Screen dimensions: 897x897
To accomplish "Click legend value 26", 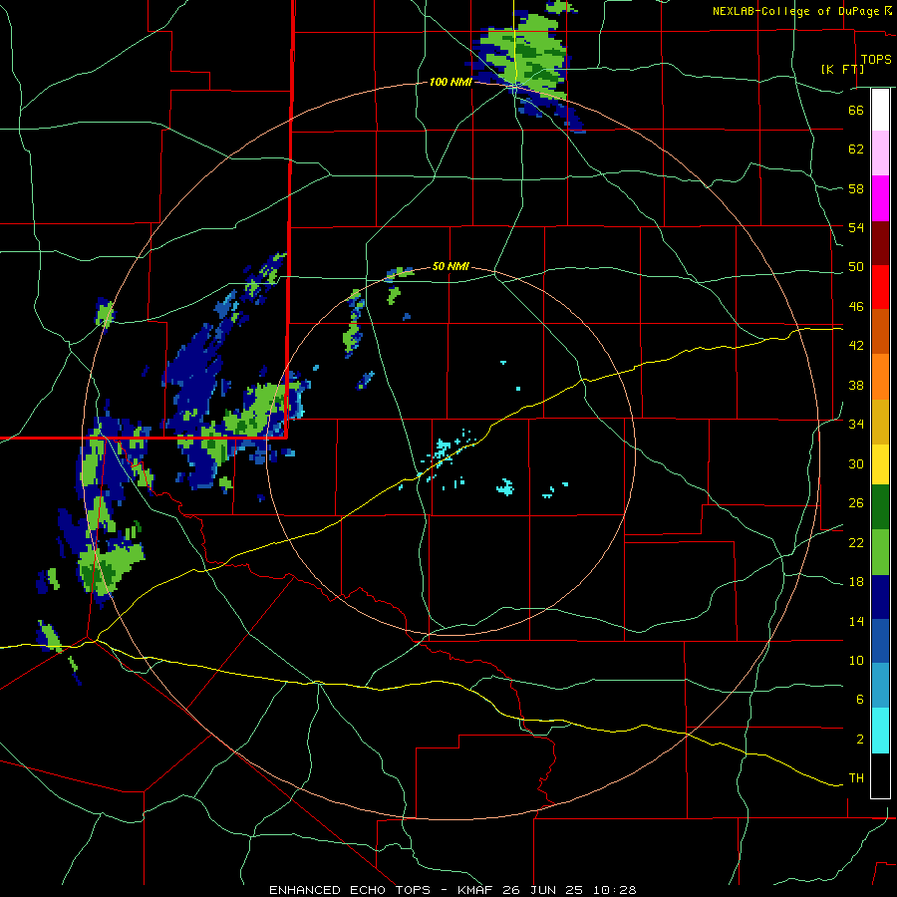I will coord(856,504).
